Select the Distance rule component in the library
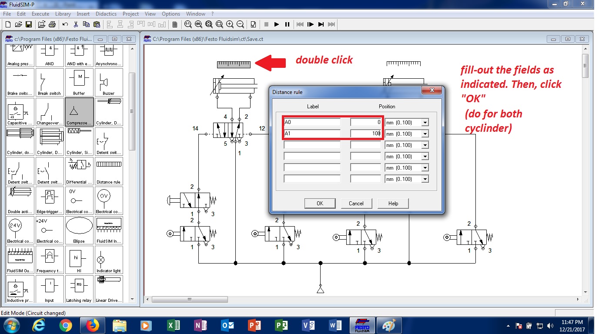 [108, 171]
